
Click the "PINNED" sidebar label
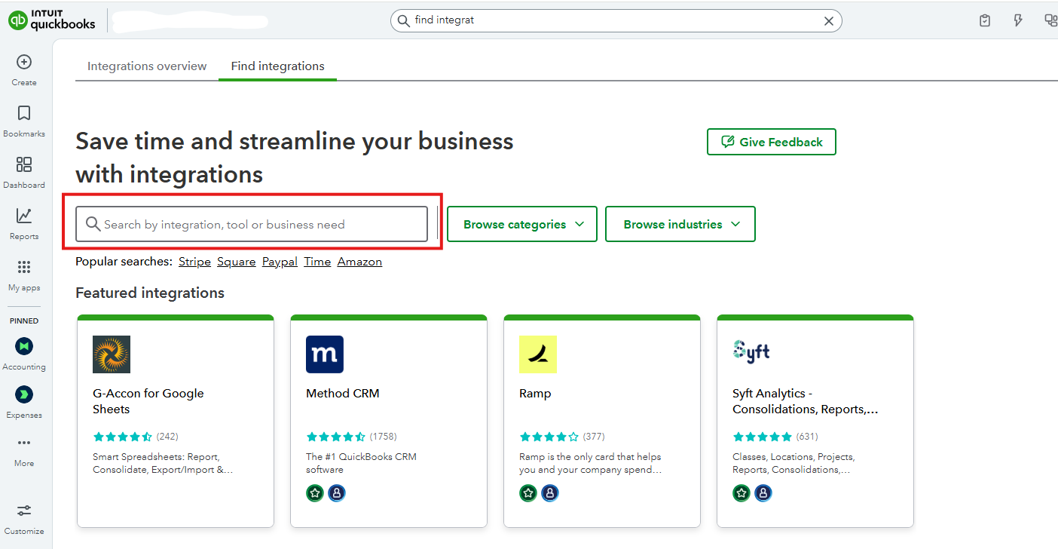pos(24,321)
